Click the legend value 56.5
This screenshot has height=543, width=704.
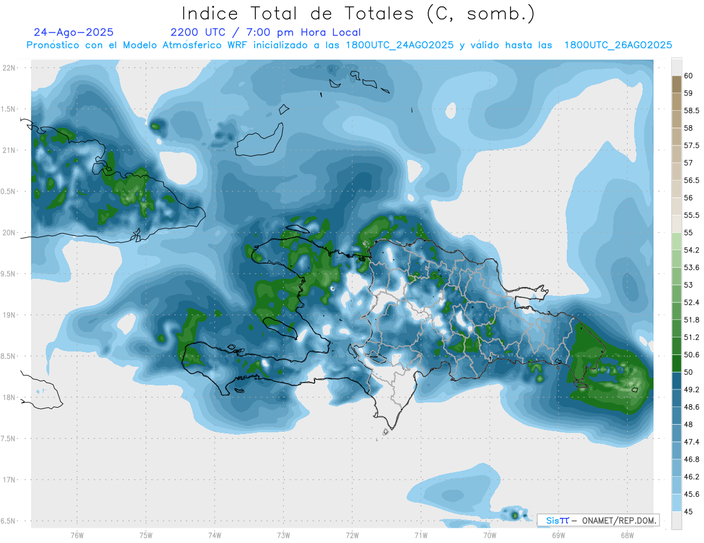[x=692, y=180]
